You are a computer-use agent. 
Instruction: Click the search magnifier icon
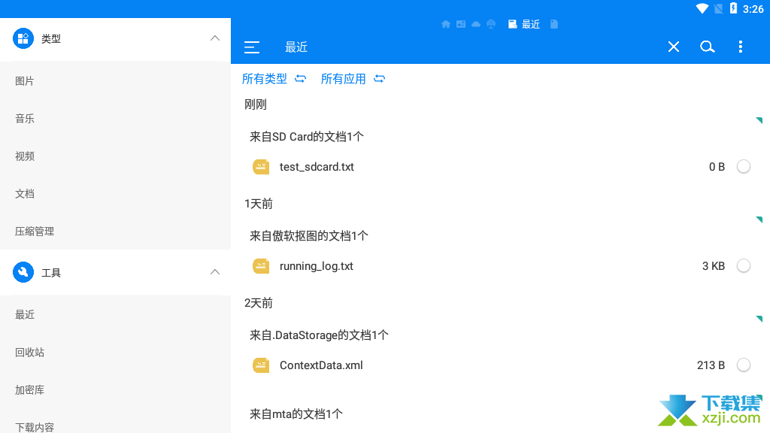click(707, 47)
